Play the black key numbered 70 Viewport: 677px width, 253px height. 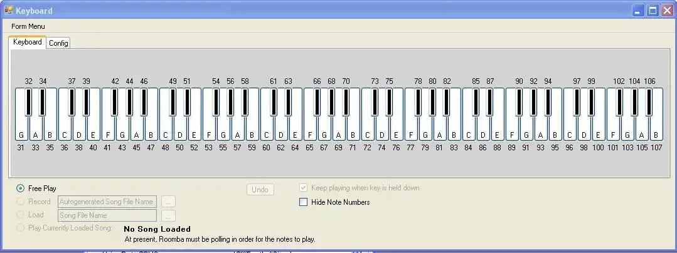(346, 101)
